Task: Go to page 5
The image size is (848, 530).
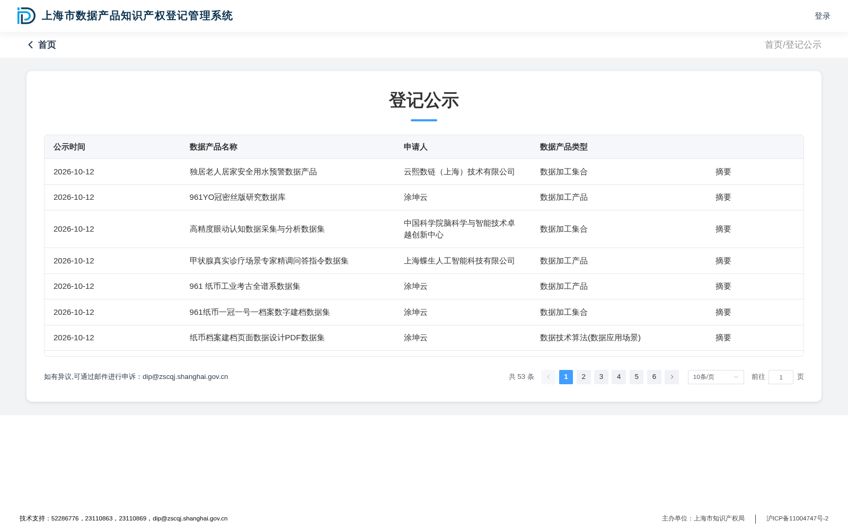Action: click(x=637, y=377)
